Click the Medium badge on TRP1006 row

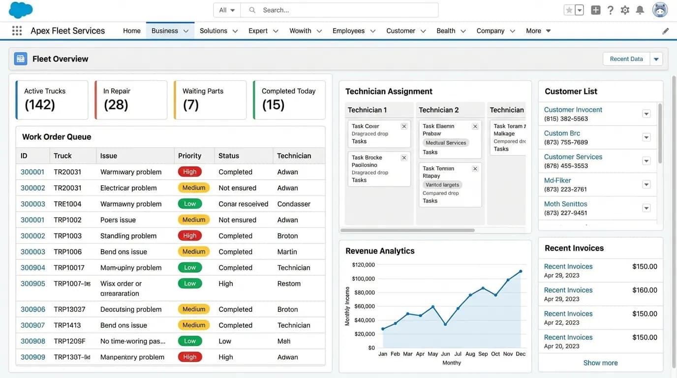click(194, 252)
